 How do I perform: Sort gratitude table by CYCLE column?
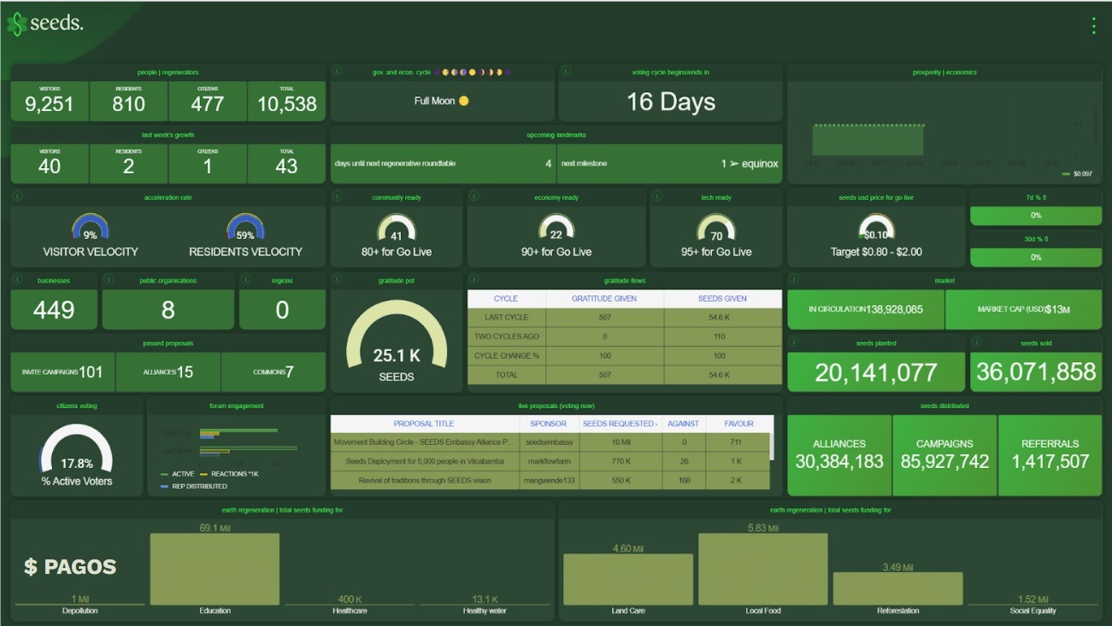(506, 299)
